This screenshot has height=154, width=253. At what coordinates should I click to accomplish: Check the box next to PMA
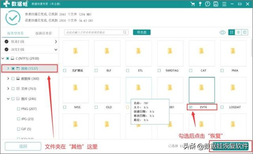point(222,70)
